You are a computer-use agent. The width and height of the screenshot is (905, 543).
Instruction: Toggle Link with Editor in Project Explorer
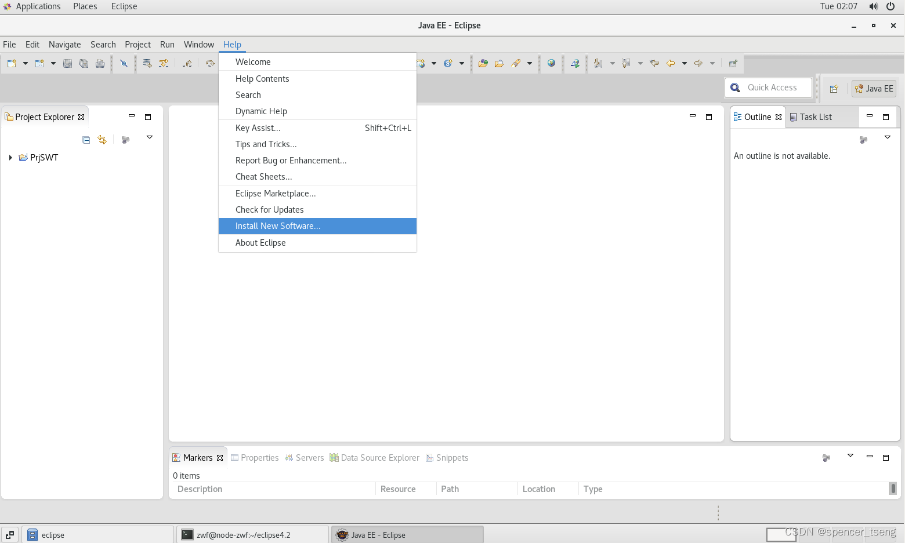click(103, 140)
